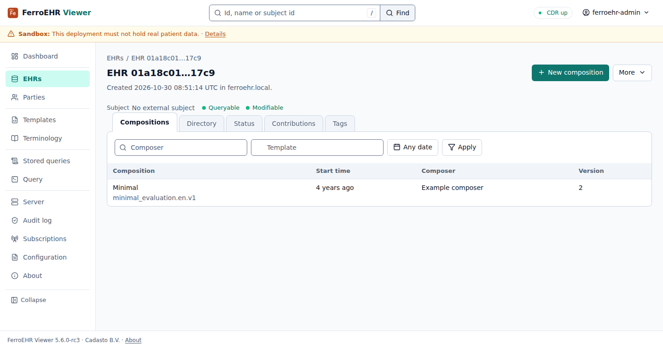Click the CDR up status badge

pos(553,13)
